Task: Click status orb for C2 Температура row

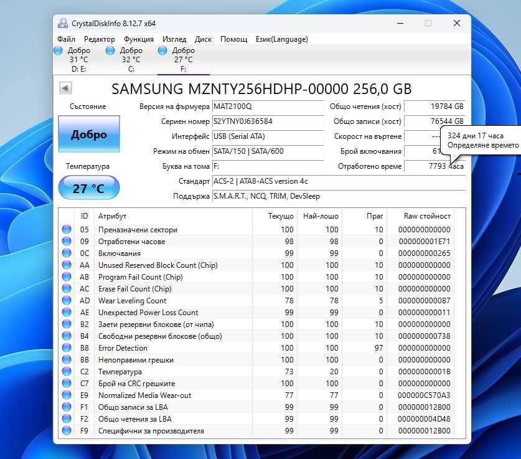Action: click(67, 371)
